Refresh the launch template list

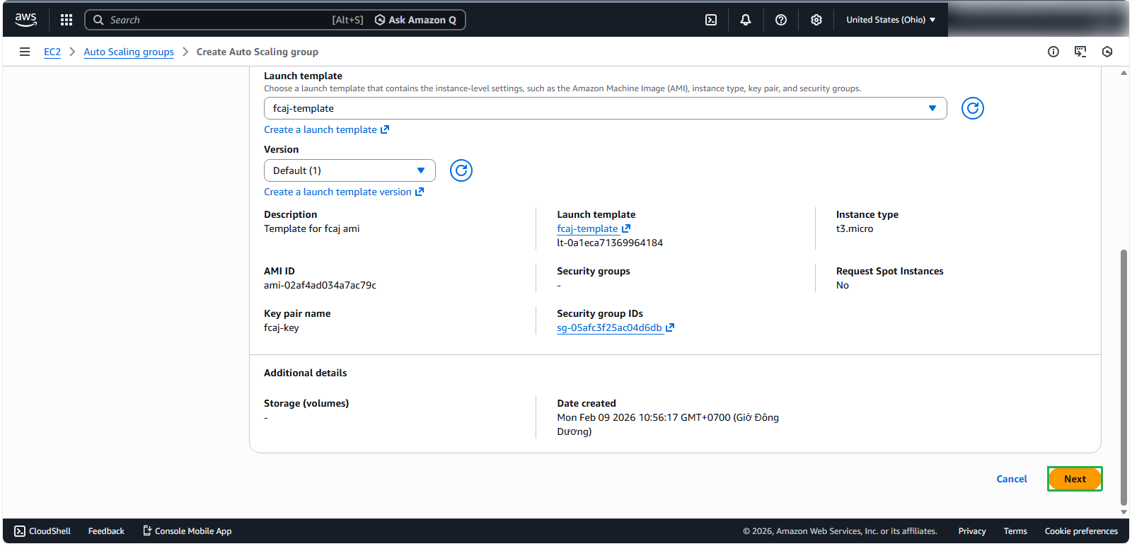973,108
